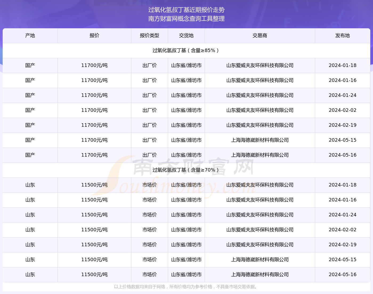The height and width of the screenshot is (294, 373).
Task: Click the 产地 column header
Action: [30, 35]
